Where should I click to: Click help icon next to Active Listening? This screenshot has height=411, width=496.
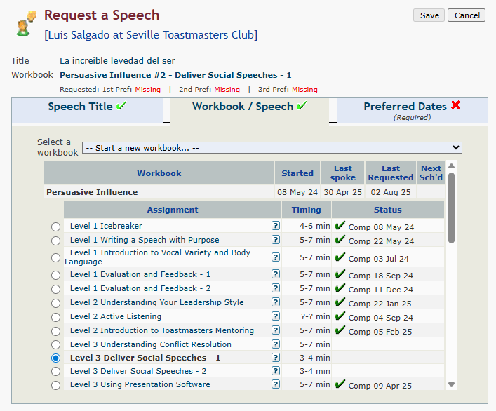click(x=276, y=316)
